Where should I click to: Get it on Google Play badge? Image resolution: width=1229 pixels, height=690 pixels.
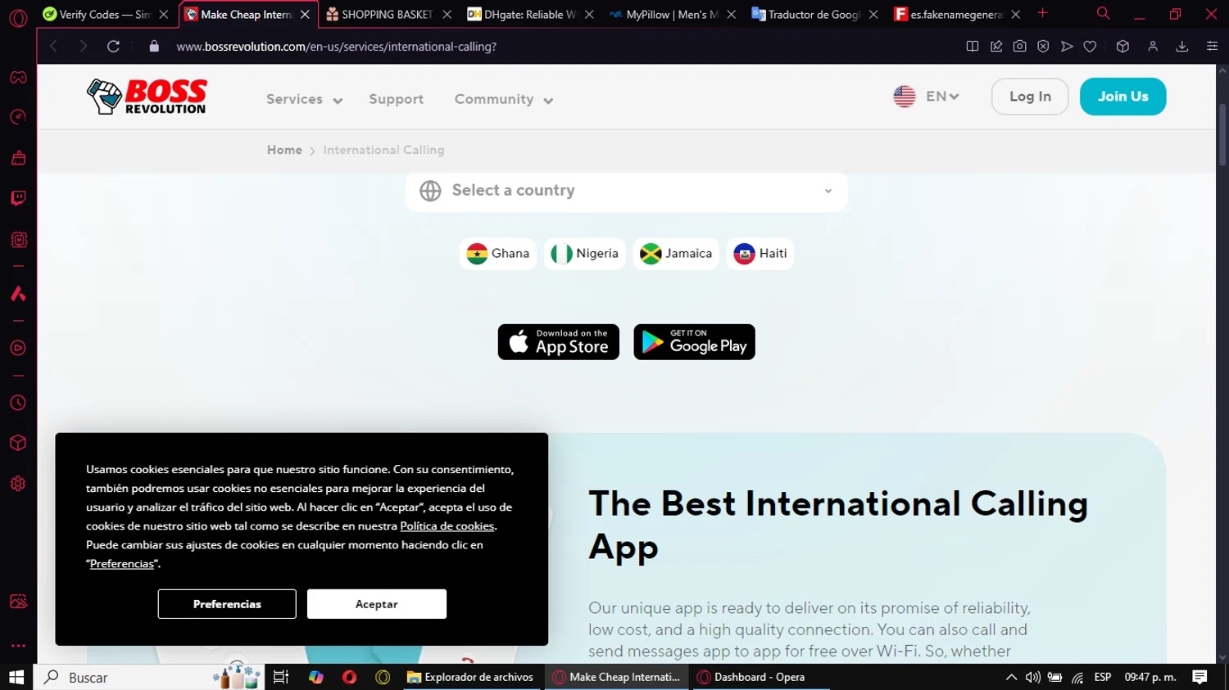click(694, 342)
